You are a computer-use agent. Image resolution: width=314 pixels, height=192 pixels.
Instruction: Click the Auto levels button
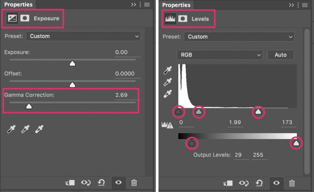pyautogui.click(x=280, y=55)
